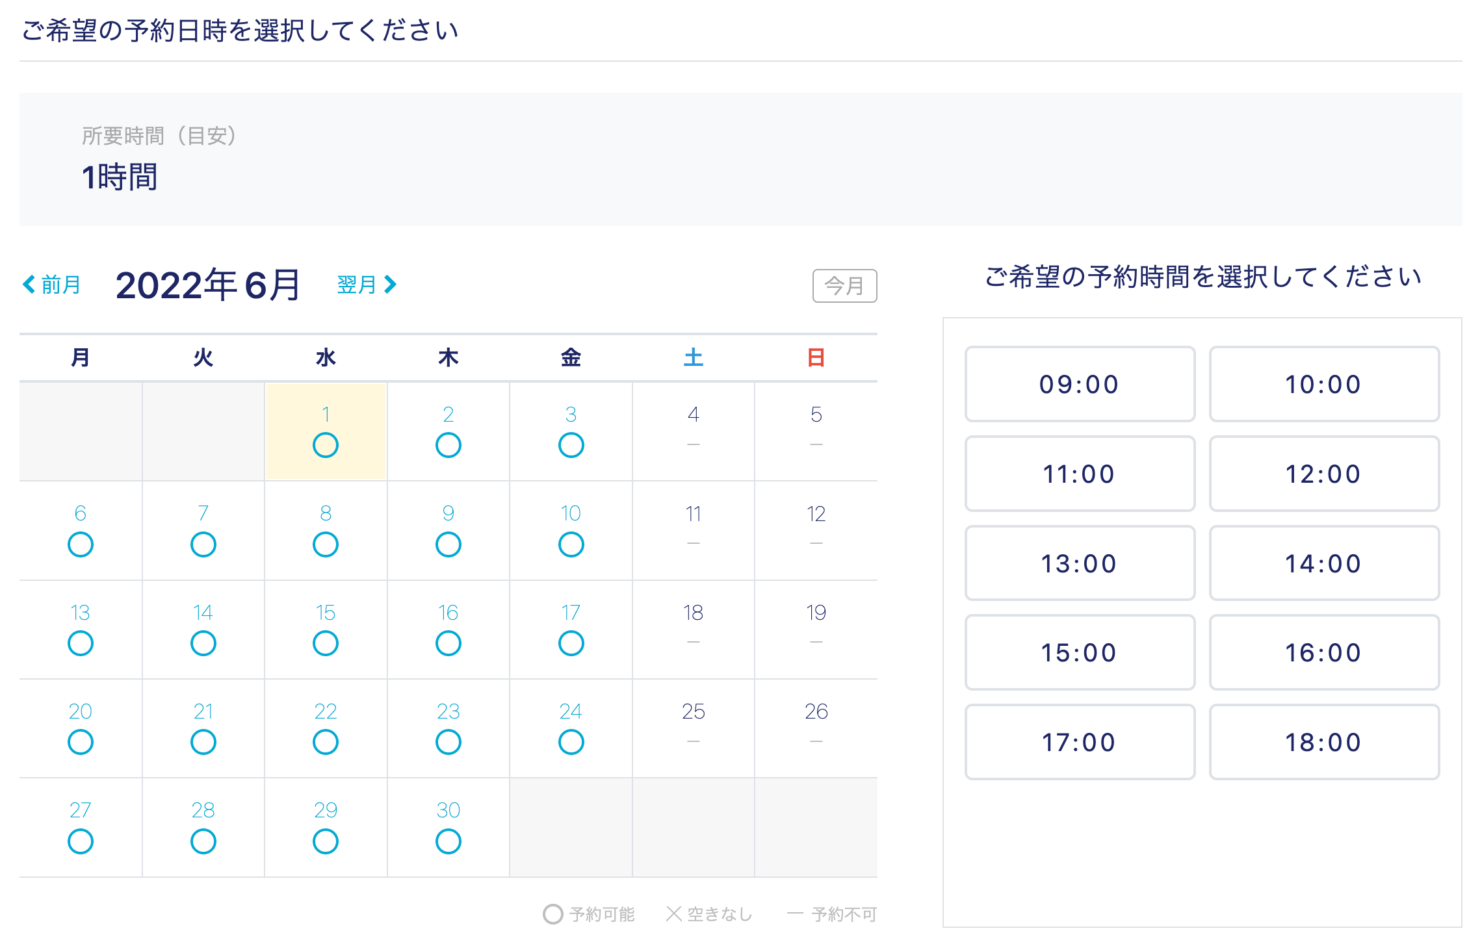Select Friday June 3 circle
The width and height of the screenshot is (1482, 946).
[x=571, y=445]
